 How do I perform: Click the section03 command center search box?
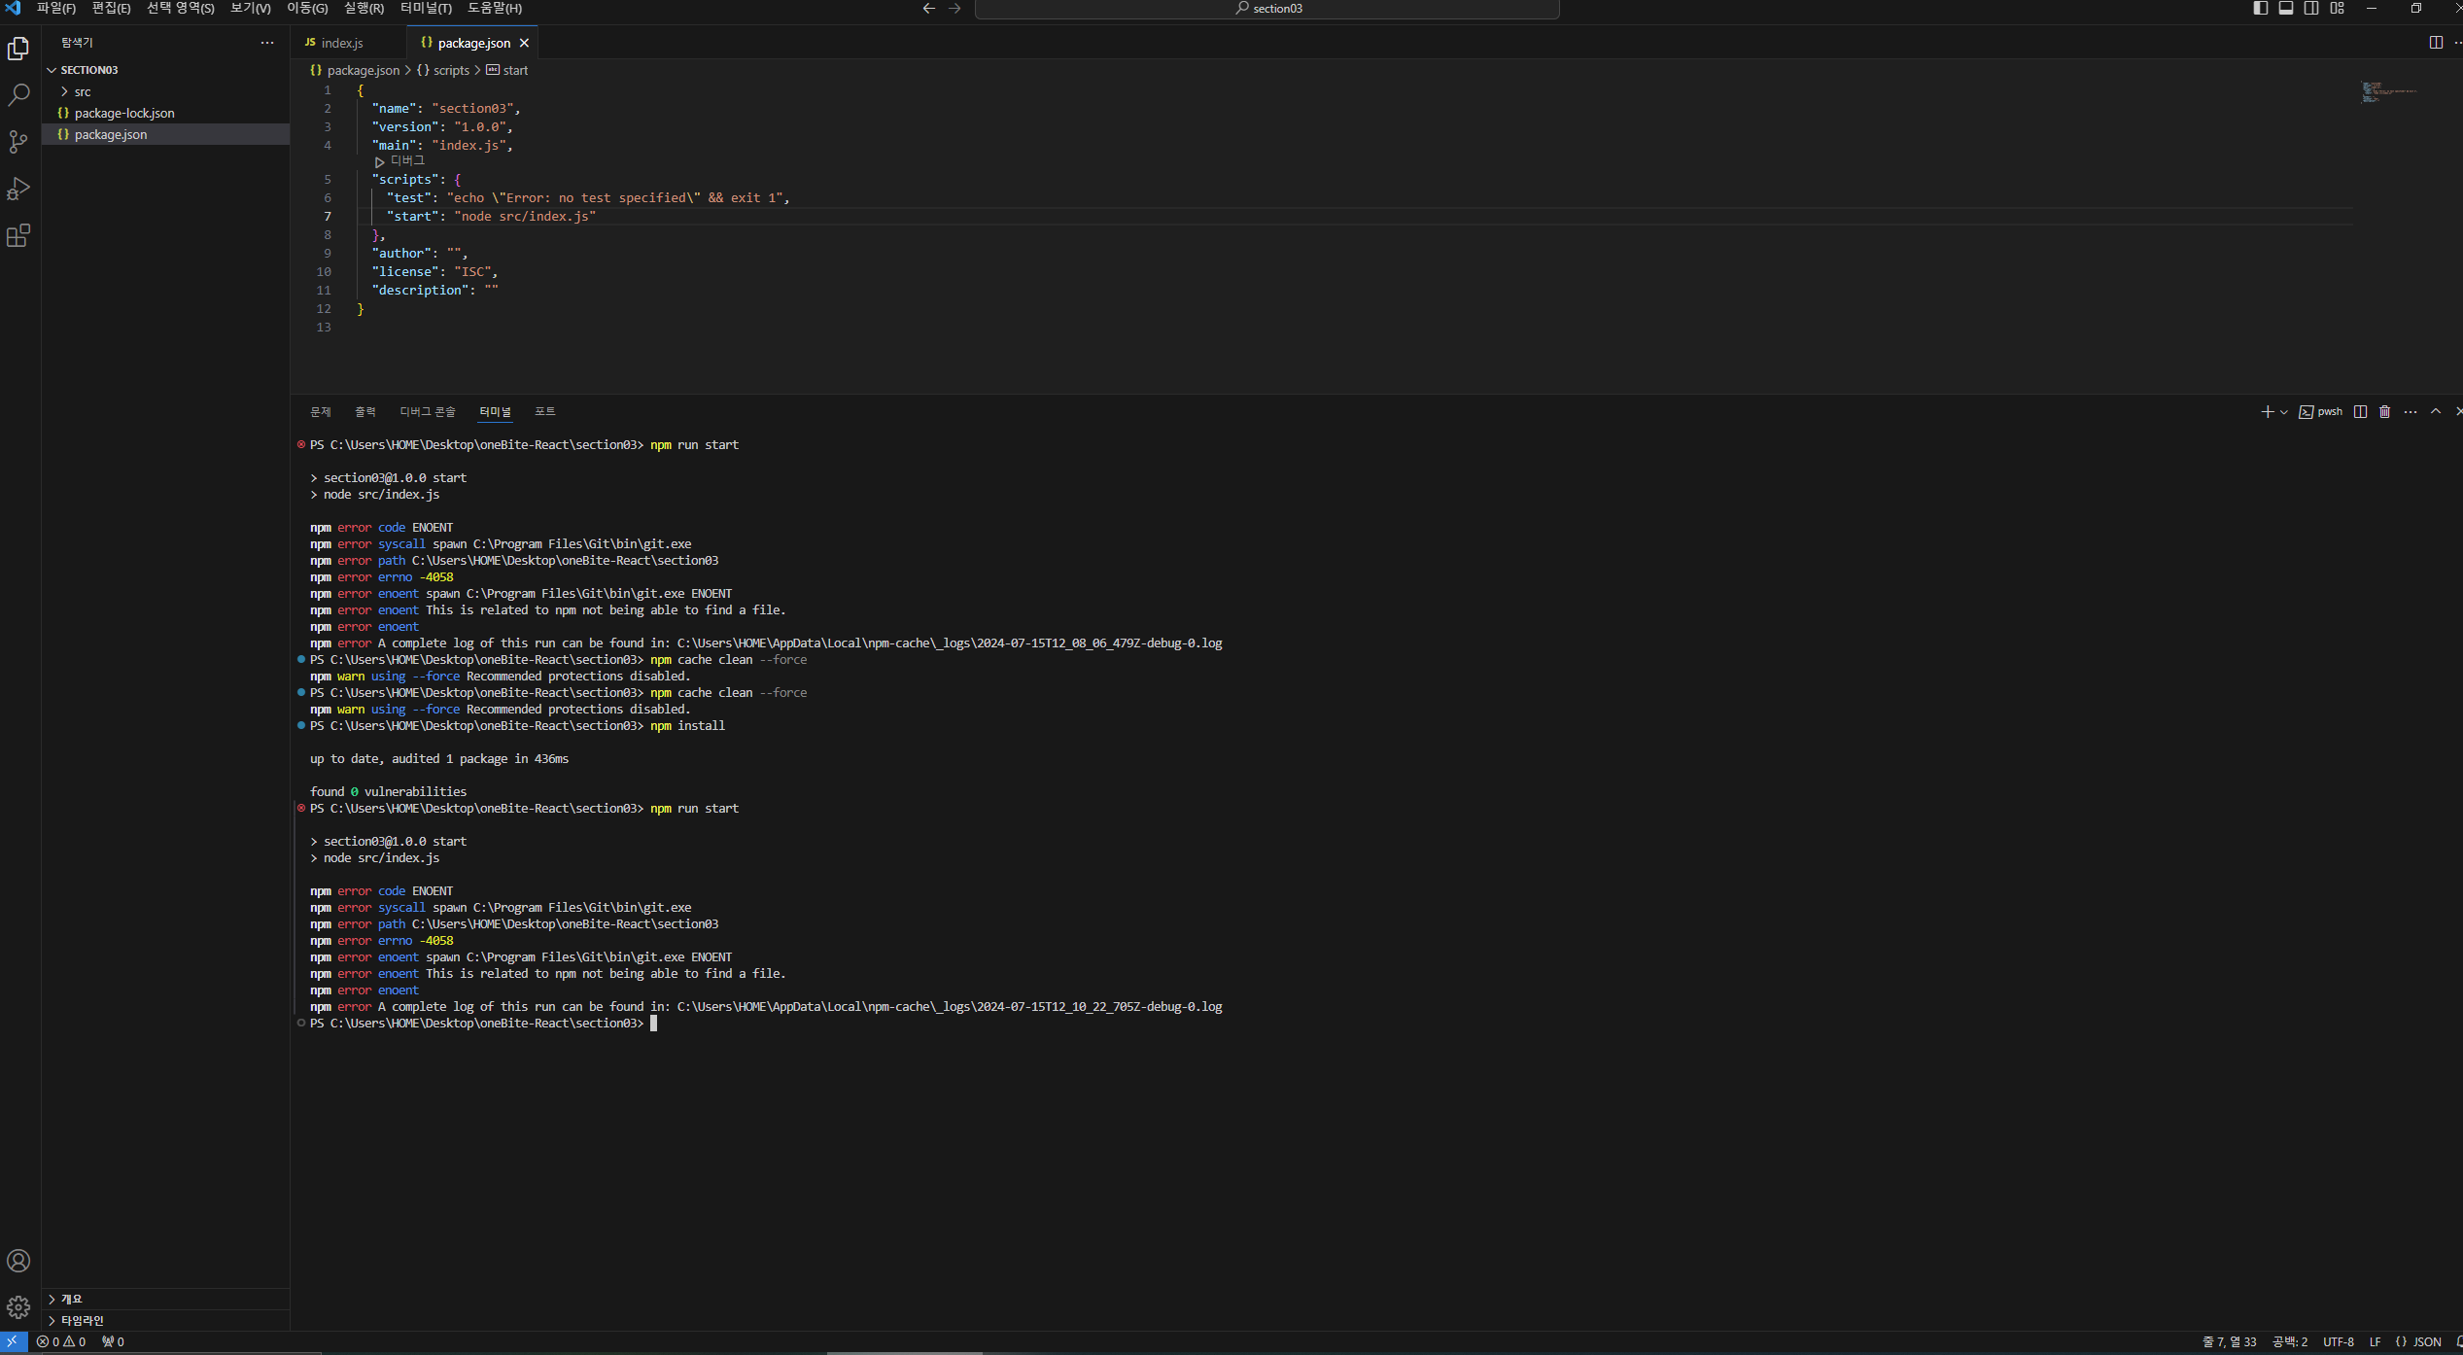pos(1267,9)
